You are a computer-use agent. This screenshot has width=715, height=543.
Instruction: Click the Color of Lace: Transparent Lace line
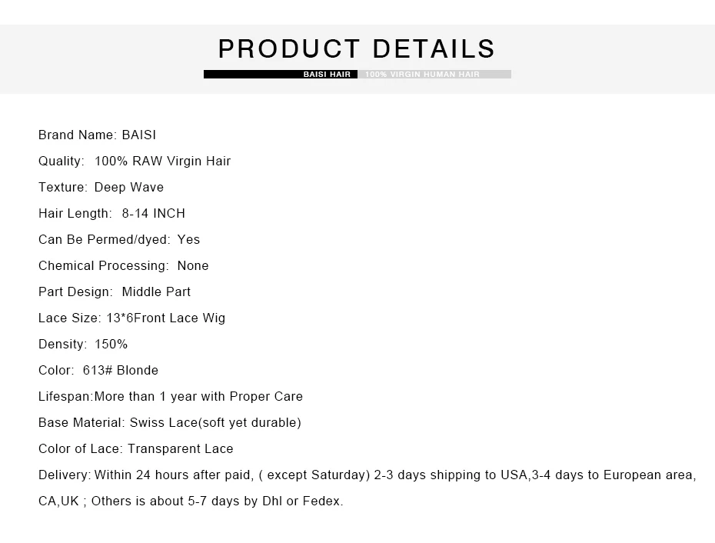tap(136, 448)
